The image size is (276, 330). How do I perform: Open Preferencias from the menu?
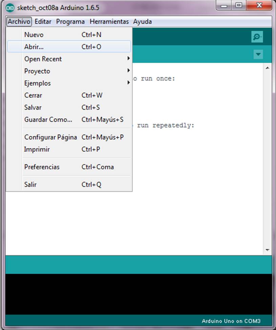click(x=69, y=167)
